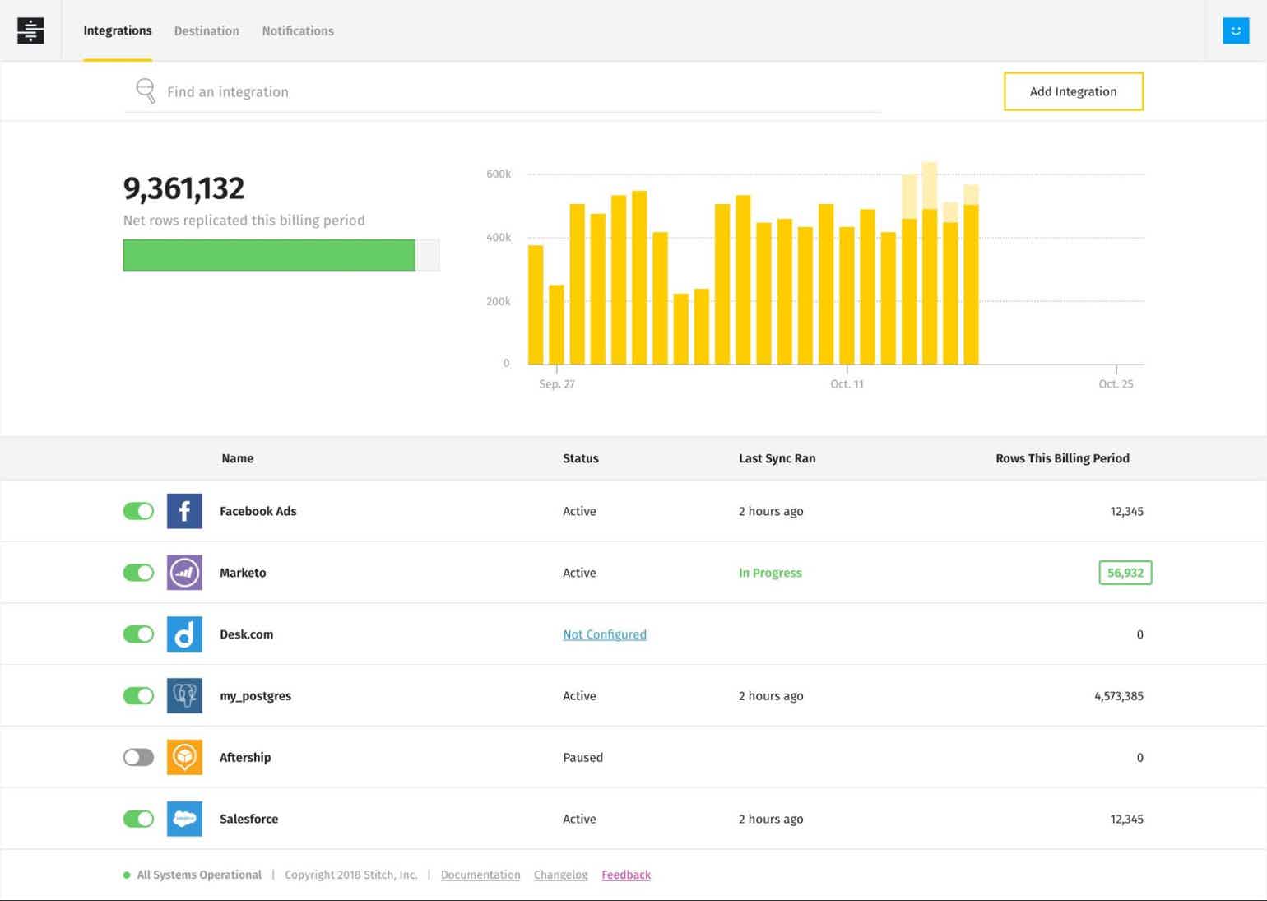Click the Stitch logo in the top corner

[30, 30]
